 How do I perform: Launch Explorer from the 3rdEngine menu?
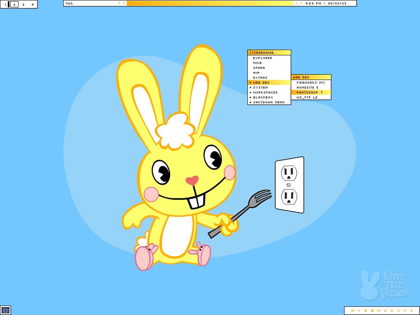coord(269,58)
